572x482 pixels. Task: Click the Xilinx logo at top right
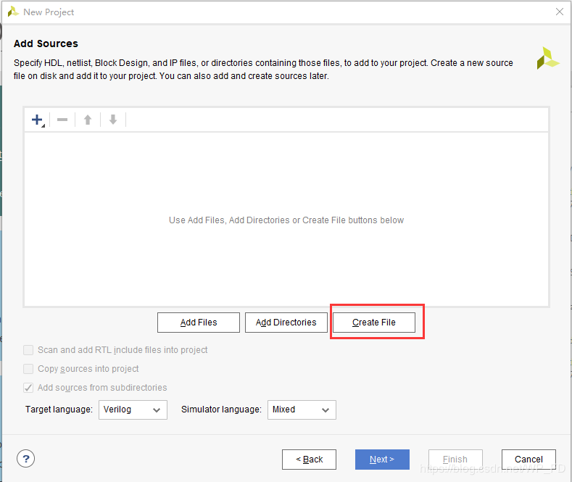tap(547, 59)
